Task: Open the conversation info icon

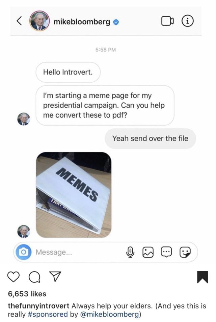Action: [188, 21]
